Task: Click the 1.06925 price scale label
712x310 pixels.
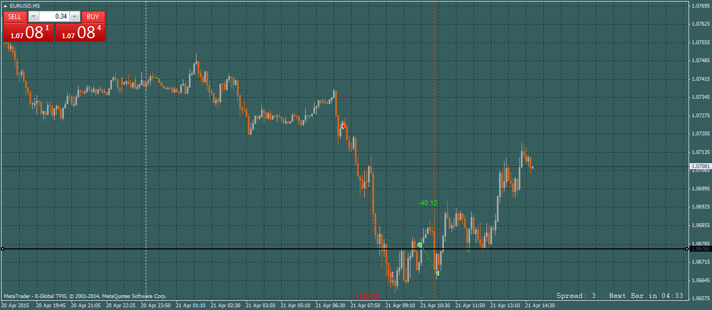Action: (x=701, y=207)
